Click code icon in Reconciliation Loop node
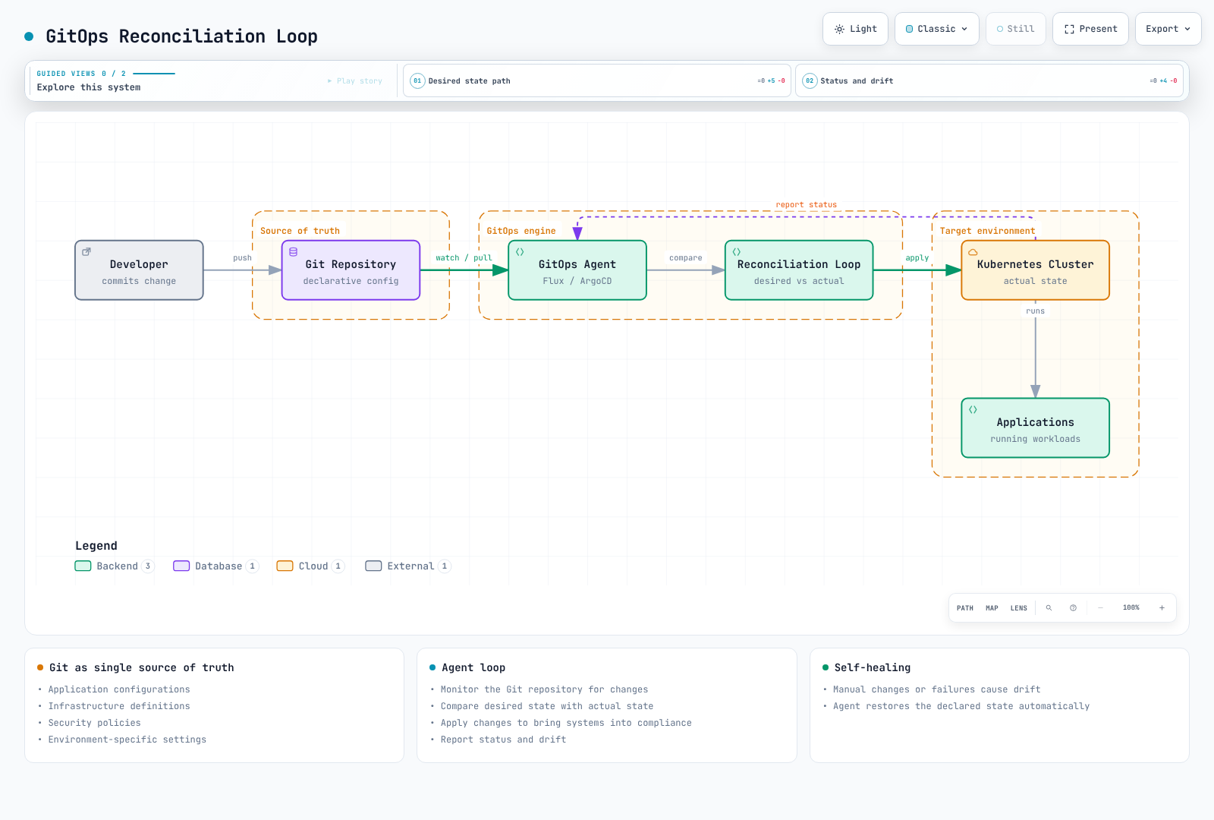The image size is (1214, 820). pos(736,251)
